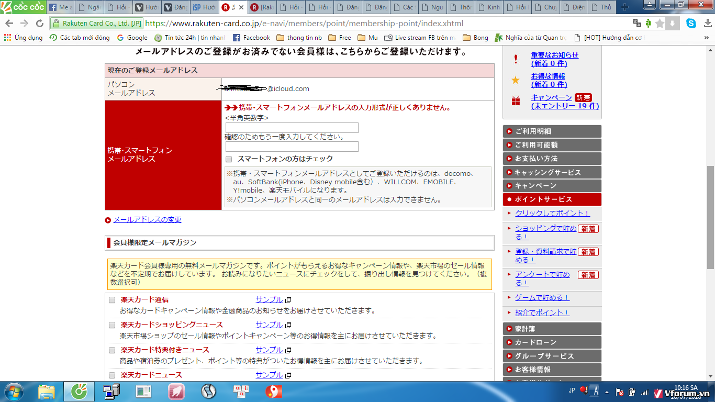Select the ポイントサービス sidebar menu
This screenshot has width=715, height=402.
tap(552, 199)
